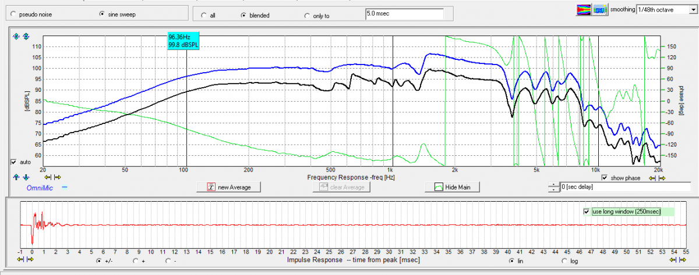Screen dimensions: 699x275
Task: Click the right yellow arrow under the 20 Hz axis
Action: click(57, 177)
